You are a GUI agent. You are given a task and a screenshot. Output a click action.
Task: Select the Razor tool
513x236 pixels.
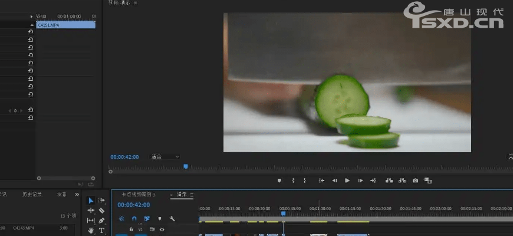coord(101,210)
